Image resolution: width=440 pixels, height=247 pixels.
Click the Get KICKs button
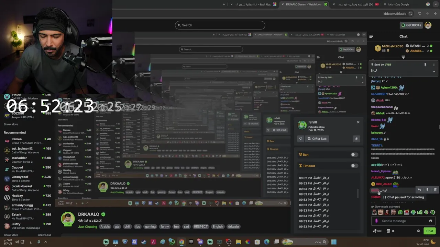(411, 25)
